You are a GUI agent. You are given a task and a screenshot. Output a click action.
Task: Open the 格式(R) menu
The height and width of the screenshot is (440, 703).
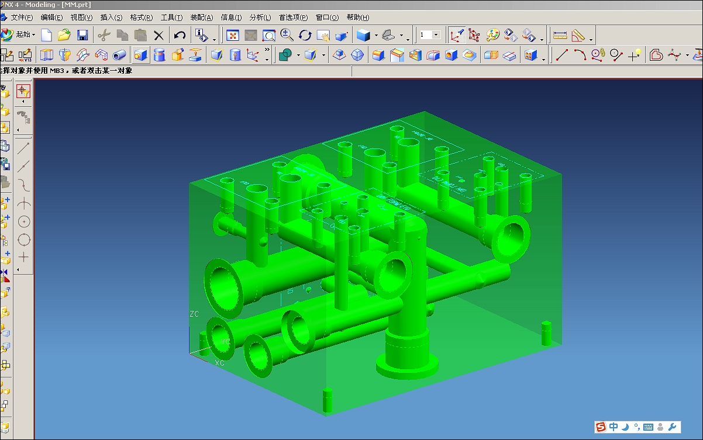pyautogui.click(x=142, y=18)
